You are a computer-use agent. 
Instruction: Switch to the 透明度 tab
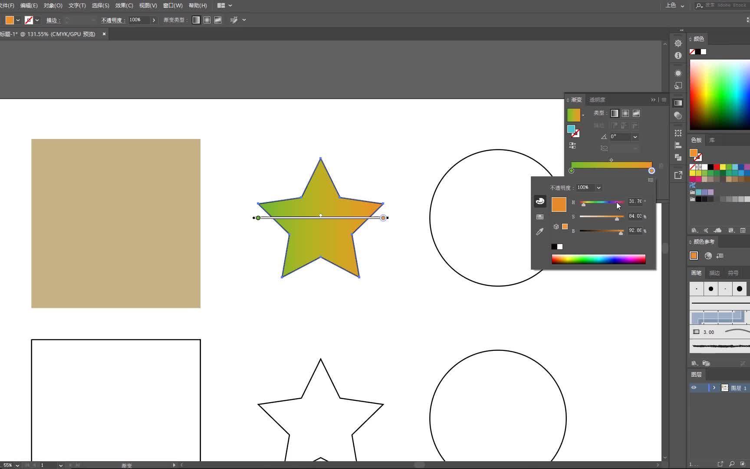tap(597, 100)
